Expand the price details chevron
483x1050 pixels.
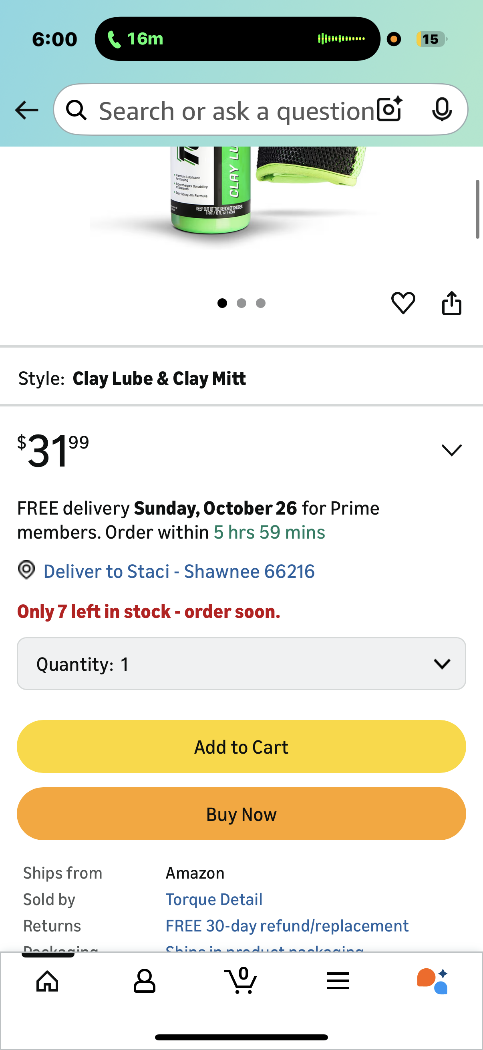pyautogui.click(x=451, y=451)
